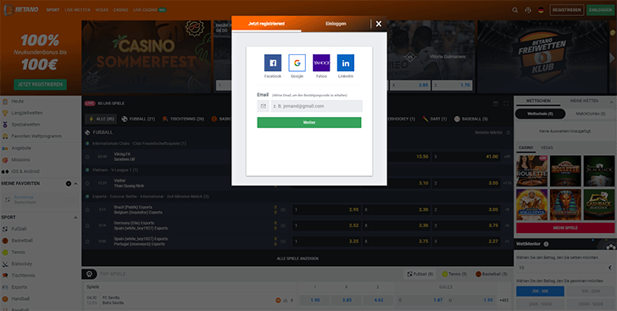Open the VEGAS menu item

(102, 10)
